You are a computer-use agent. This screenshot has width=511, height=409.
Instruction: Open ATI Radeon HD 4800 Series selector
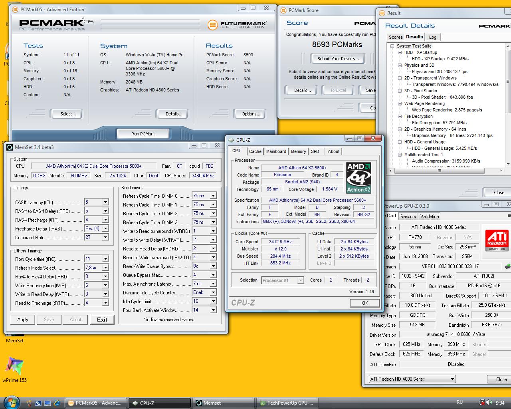click(412, 379)
